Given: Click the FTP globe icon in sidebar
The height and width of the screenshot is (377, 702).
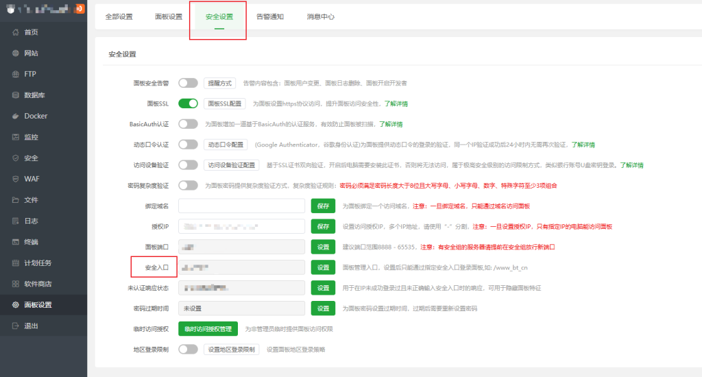Looking at the screenshot, I should (16, 74).
